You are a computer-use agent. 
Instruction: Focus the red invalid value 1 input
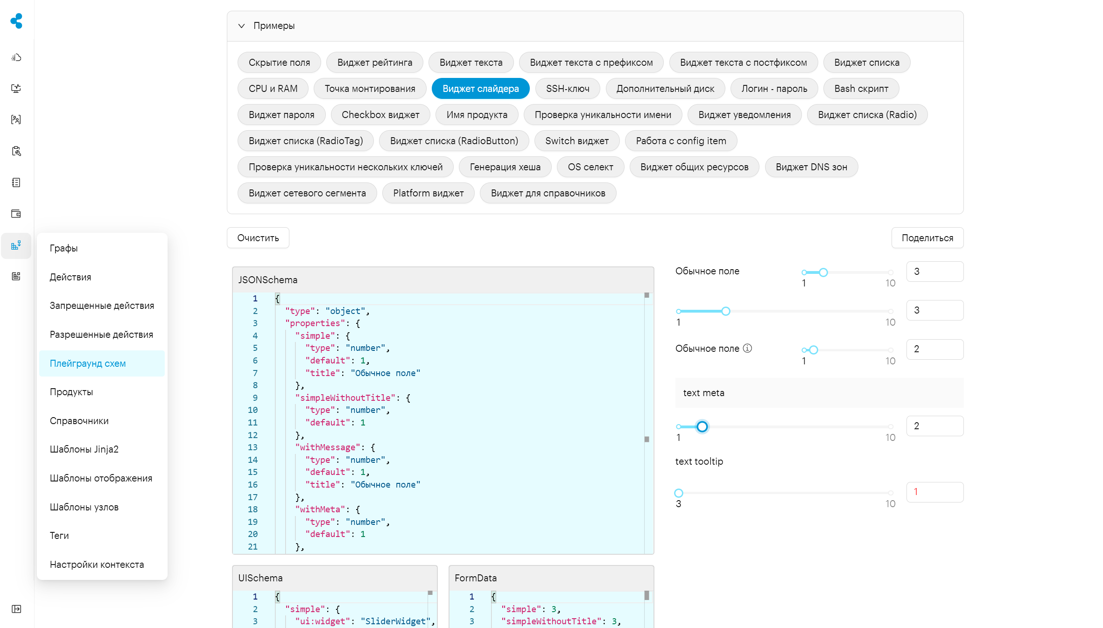(935, 492)
